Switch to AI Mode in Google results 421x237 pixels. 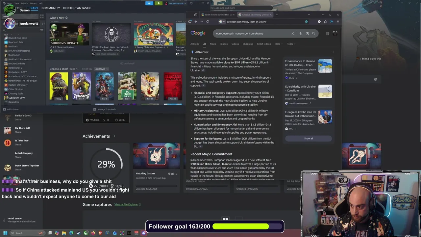coord(195,44)
